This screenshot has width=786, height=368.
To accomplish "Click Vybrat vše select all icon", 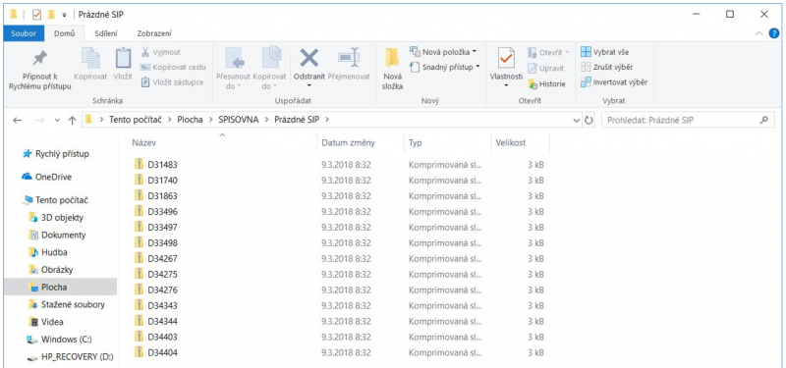I will pyautogui.click(x=585, y=52).
